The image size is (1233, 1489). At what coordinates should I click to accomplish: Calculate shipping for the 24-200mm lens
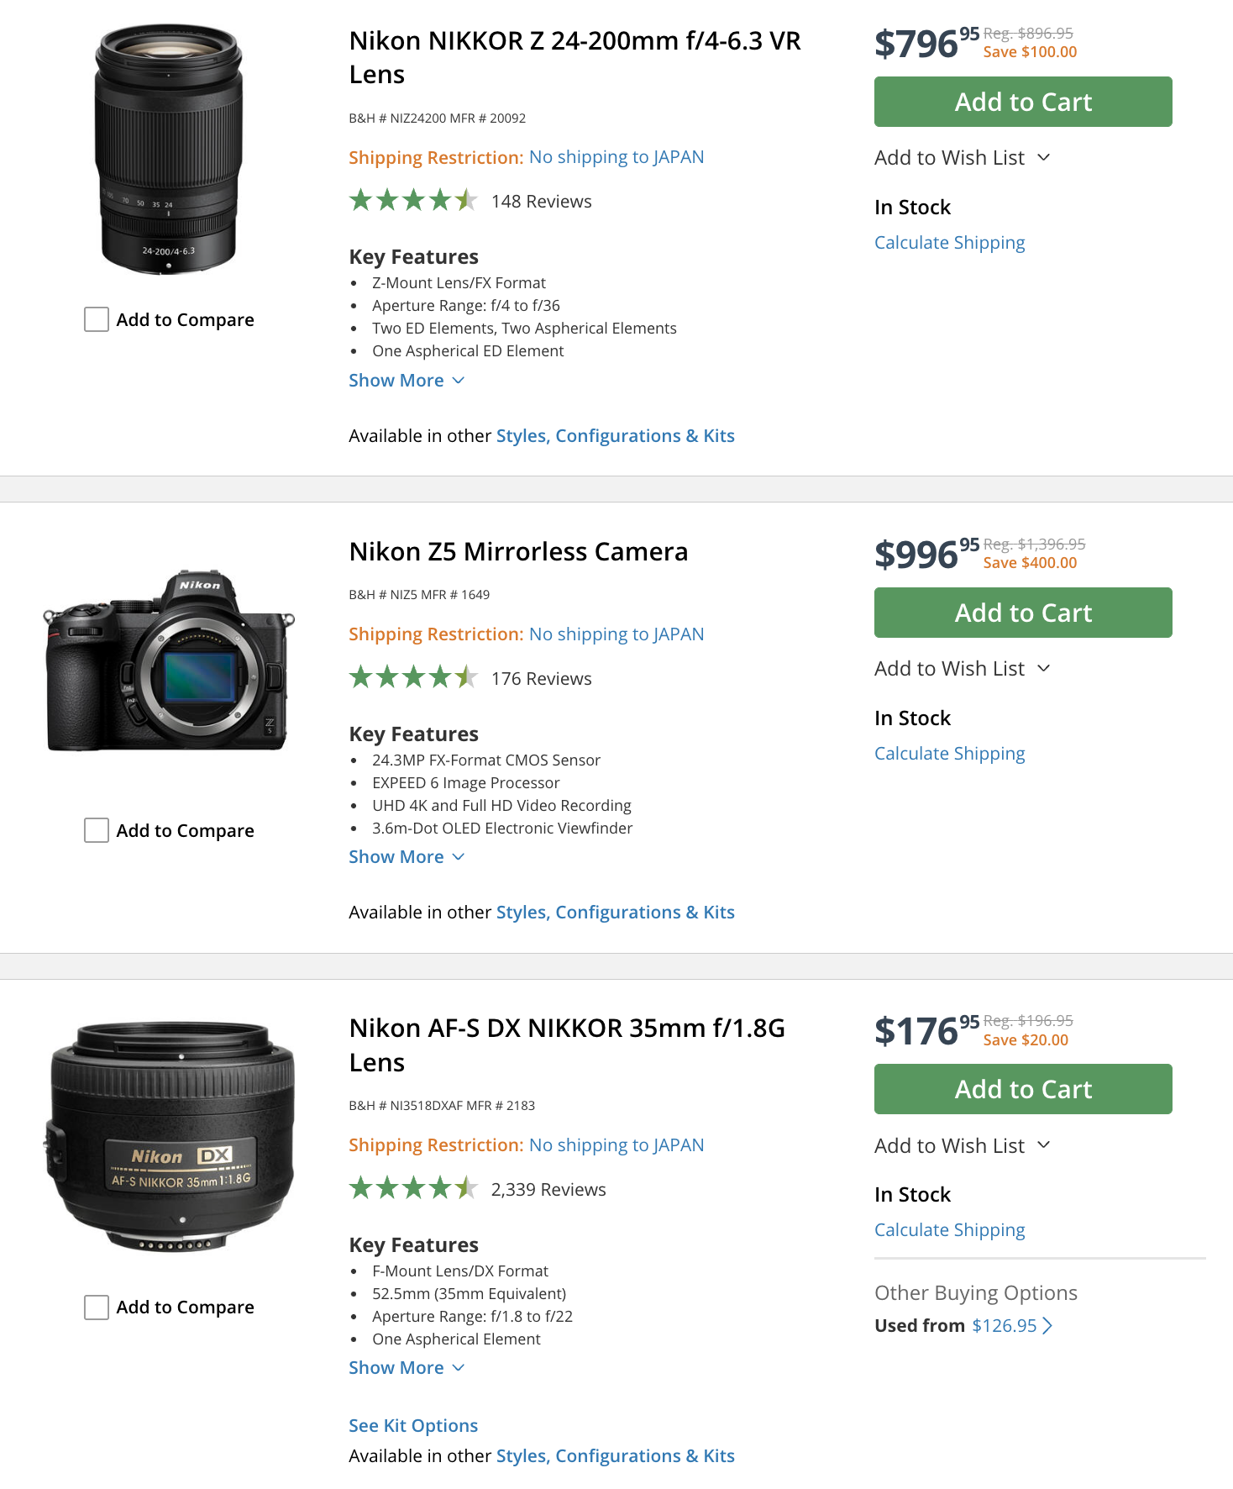click(x=949, y=243)
